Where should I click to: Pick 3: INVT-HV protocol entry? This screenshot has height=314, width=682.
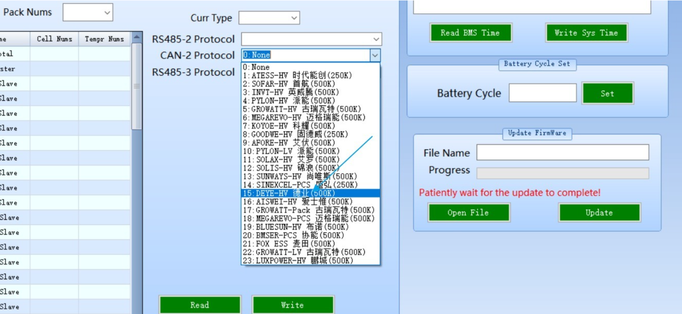pos(310,92)
